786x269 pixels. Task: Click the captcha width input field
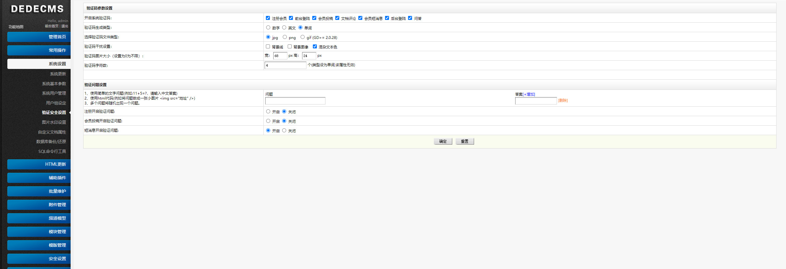280,56
